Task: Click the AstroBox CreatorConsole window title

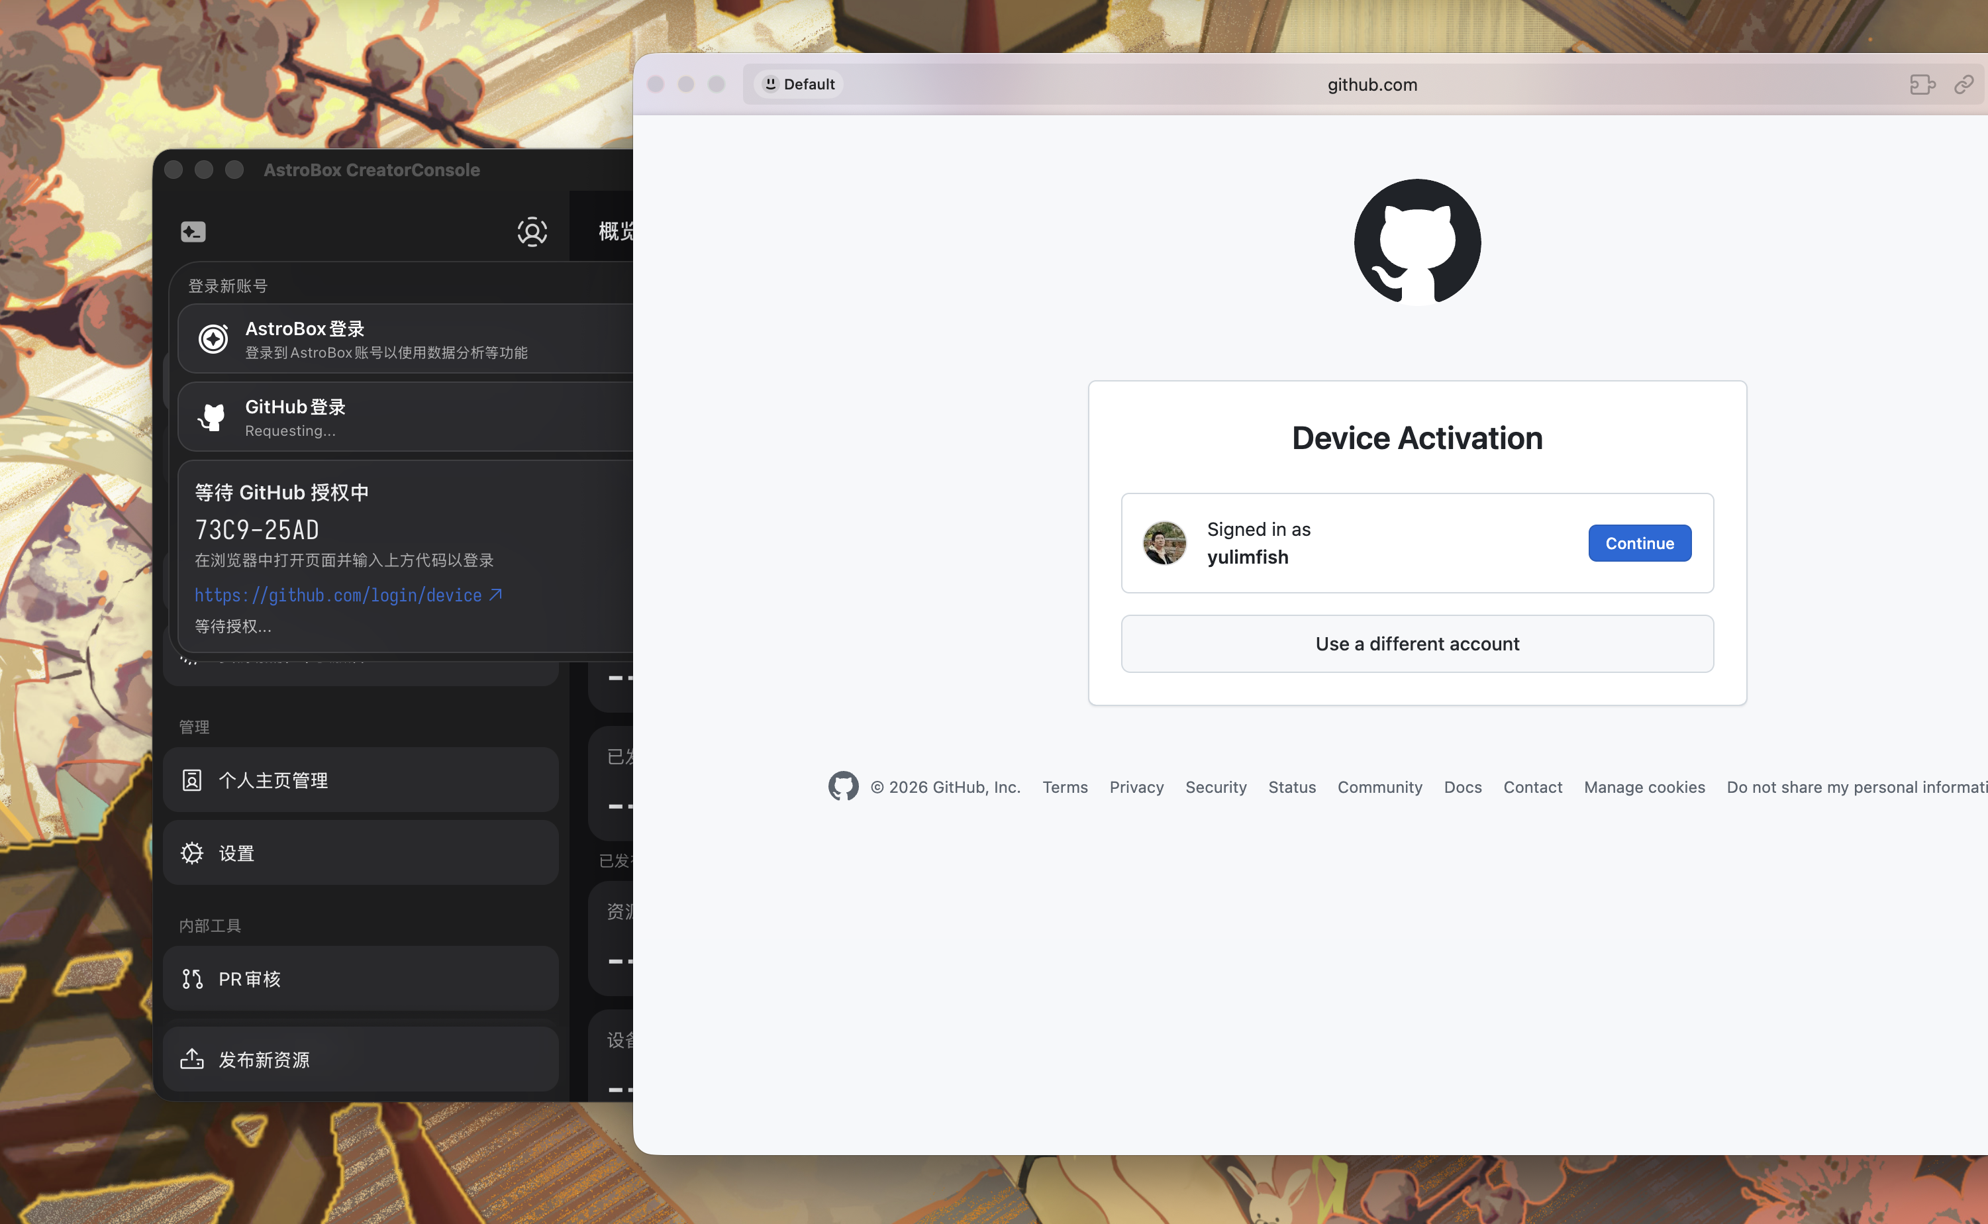Action: coord(372,170)
